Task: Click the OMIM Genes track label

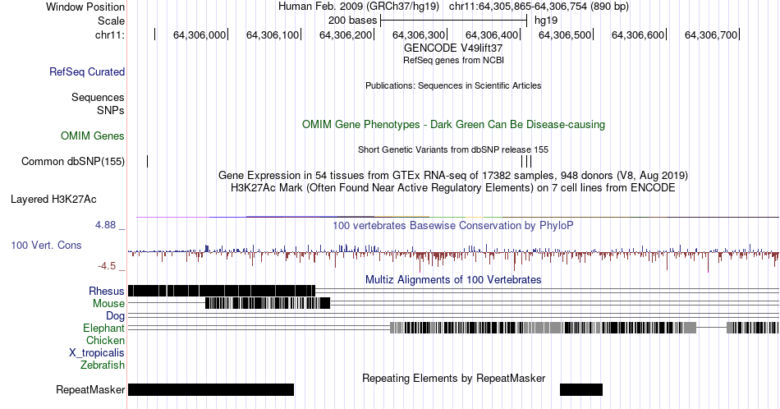Action: [93, 136]
